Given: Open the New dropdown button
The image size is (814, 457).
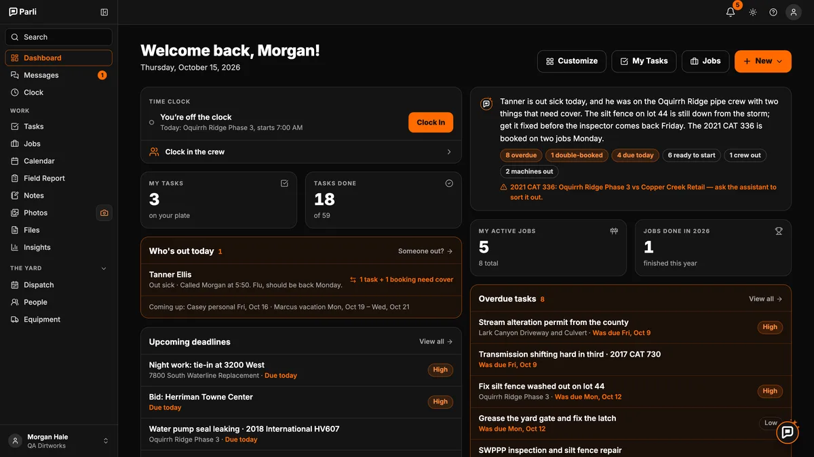Looking at the screenshot, I should tap(763, 61).
